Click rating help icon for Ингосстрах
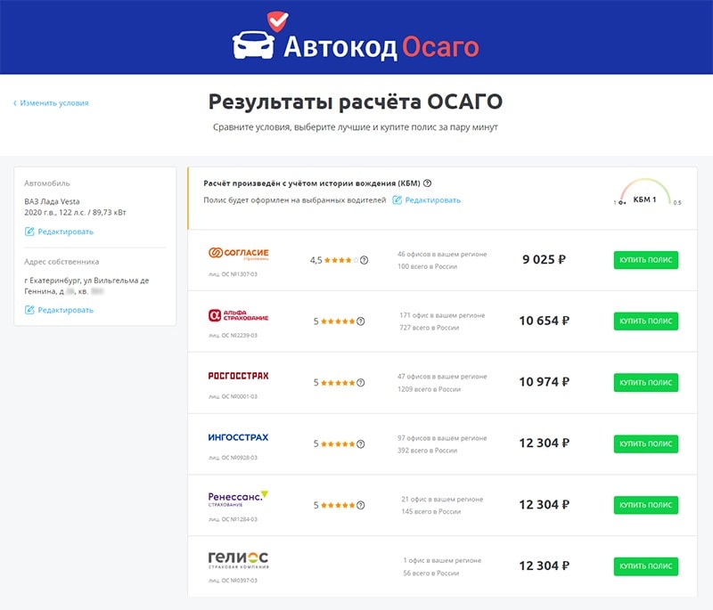This screenshot has width=713, height=610. point(361,443)
